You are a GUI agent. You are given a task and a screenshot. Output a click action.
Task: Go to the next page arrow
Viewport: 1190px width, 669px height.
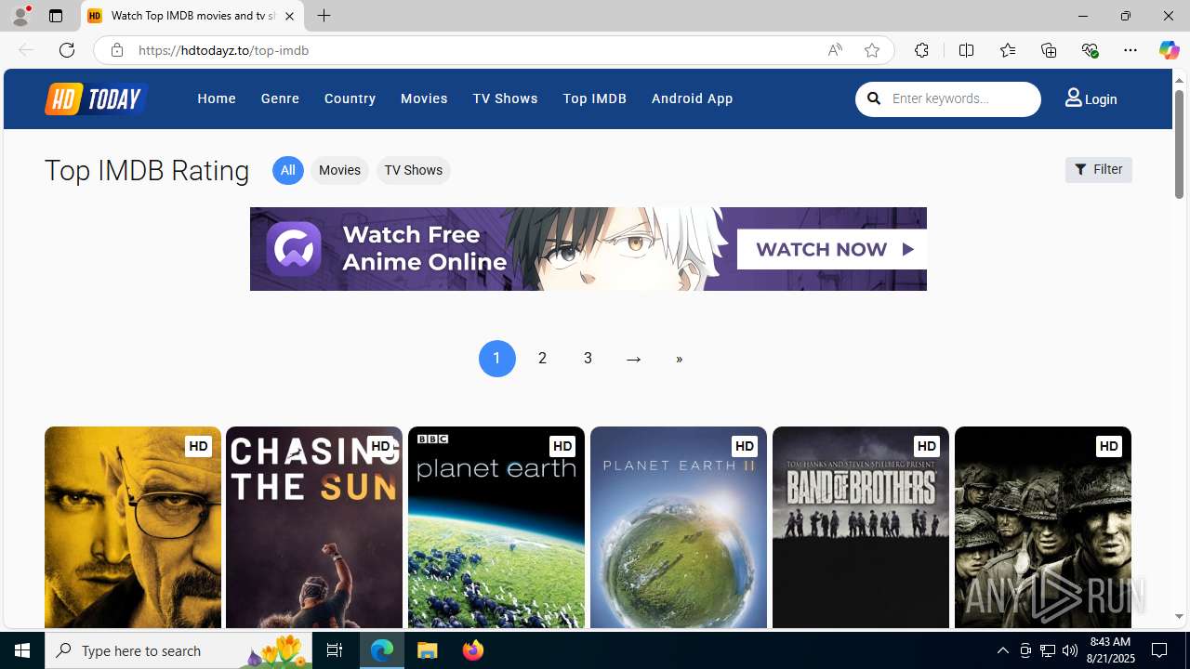(633, 359)
